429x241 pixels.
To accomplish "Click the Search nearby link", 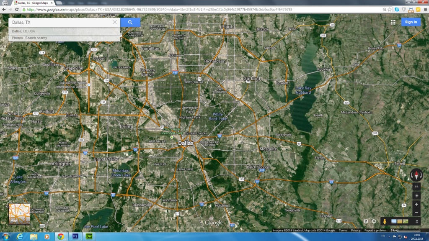I will (36, 38).
